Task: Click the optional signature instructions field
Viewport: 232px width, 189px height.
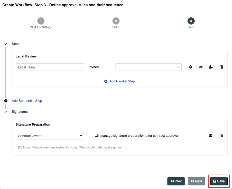Action: pos(119,148)
